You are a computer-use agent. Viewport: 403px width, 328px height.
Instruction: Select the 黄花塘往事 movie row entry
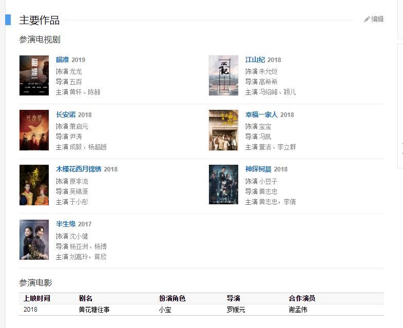click(x=94, y=310)
